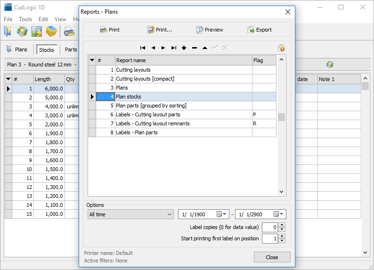Click the post edit checkmark icon
Viewport: 374px width, 270px height.
coord(215,48)
